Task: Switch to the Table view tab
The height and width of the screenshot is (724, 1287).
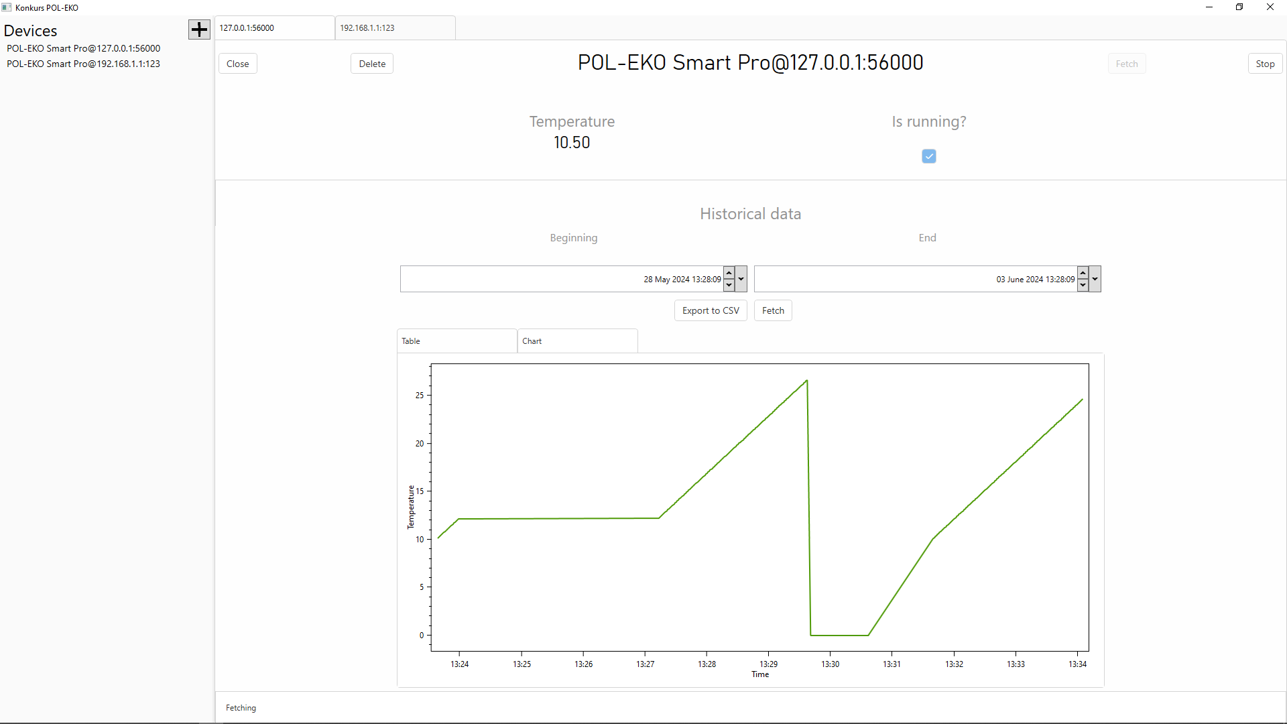Action: [456, 341]
